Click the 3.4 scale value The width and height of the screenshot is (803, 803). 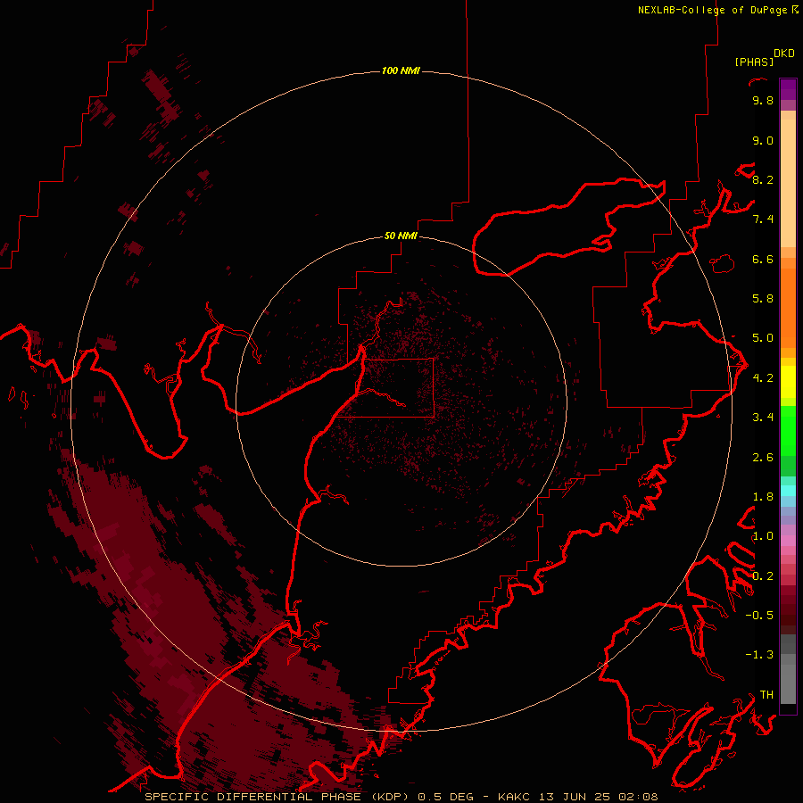click(x=763, y=418)
